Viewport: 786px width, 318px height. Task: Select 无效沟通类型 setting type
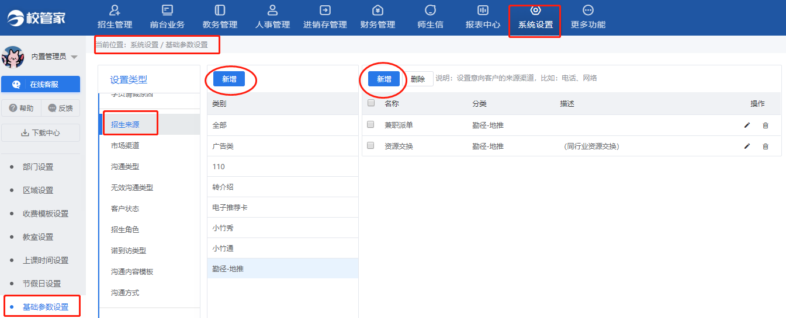click(149, 187)
